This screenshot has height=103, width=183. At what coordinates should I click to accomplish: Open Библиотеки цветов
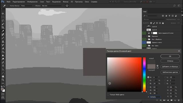coord(170,72)
